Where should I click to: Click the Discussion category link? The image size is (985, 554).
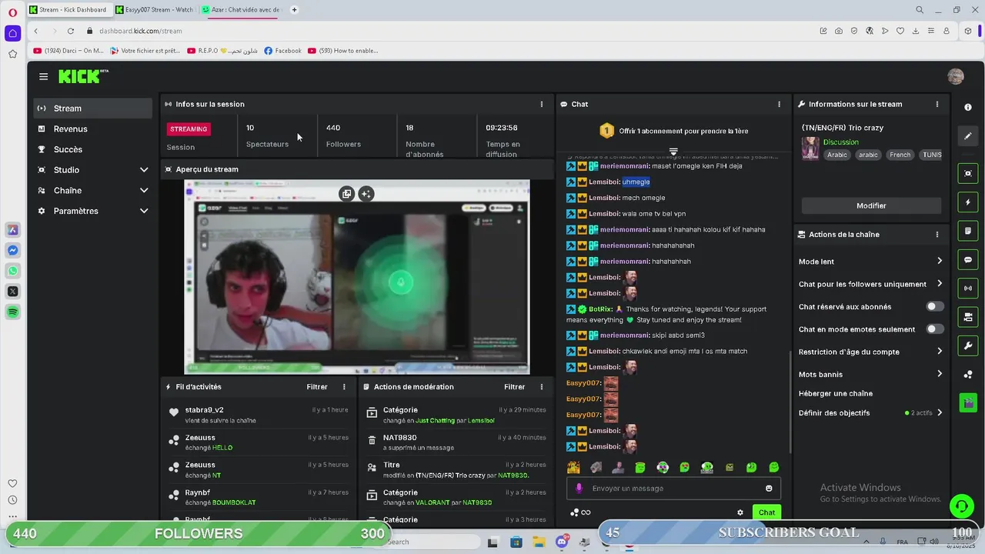840,142
